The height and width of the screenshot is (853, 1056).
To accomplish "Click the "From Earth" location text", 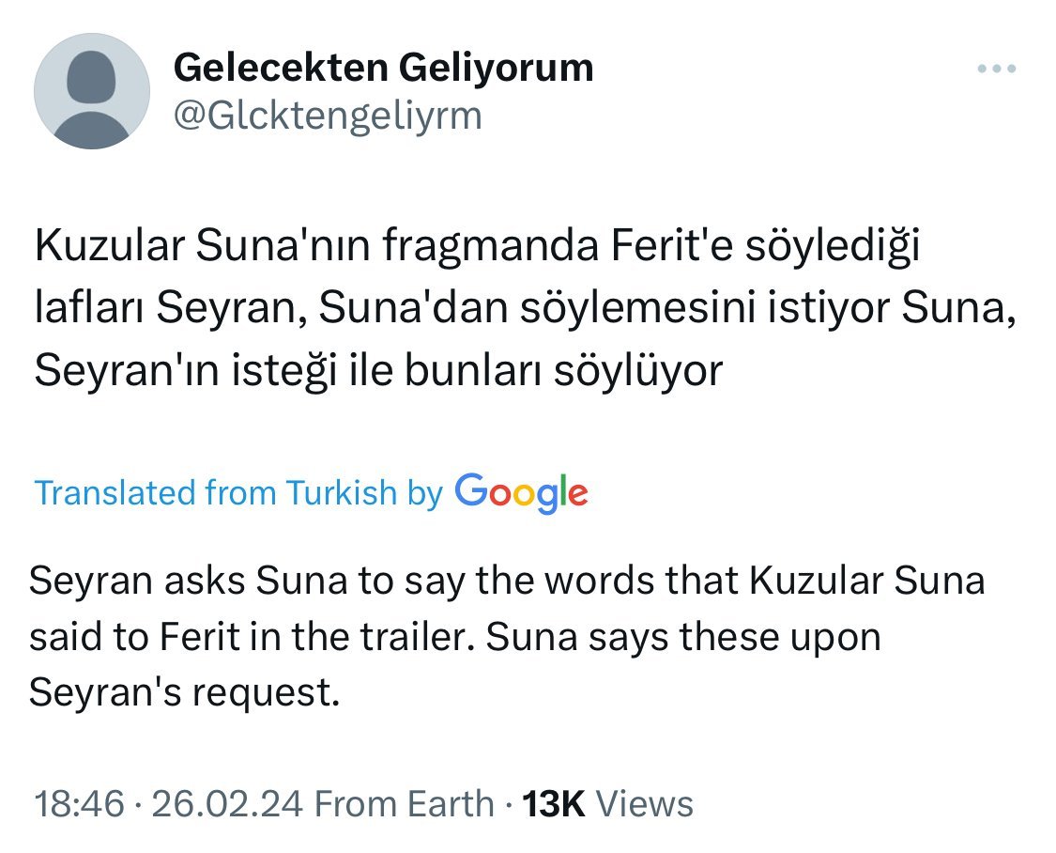I will (x=404, y=804).
